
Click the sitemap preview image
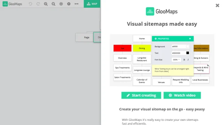[162, 60]
